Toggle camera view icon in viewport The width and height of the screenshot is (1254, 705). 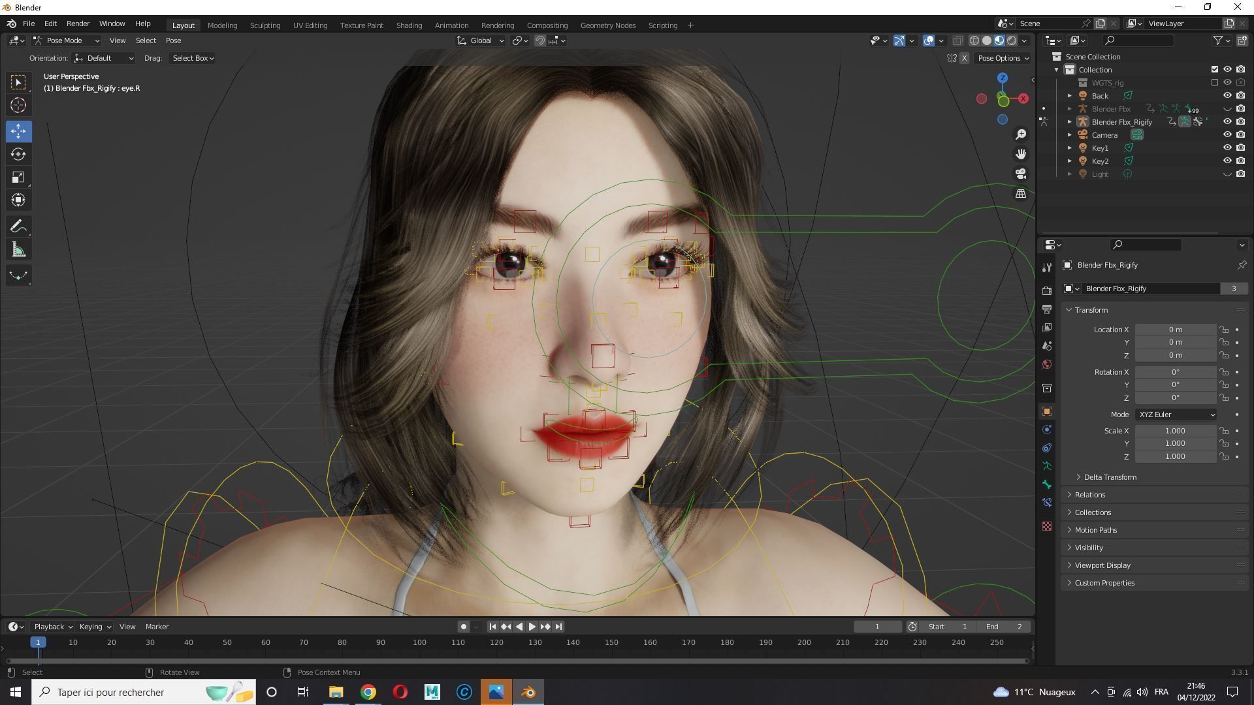click(1021, 174)
